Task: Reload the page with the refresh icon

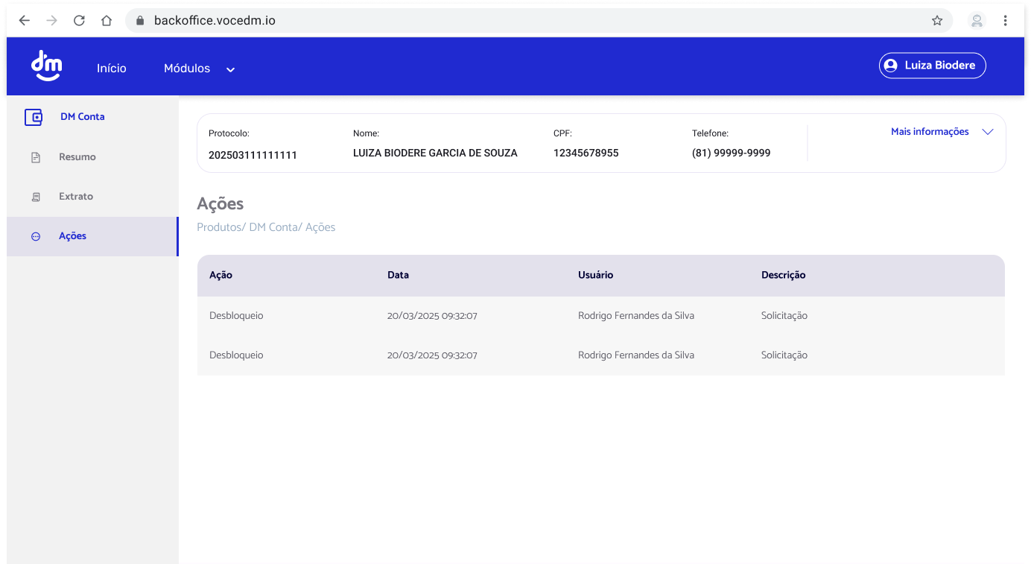Action: (79, 20)
